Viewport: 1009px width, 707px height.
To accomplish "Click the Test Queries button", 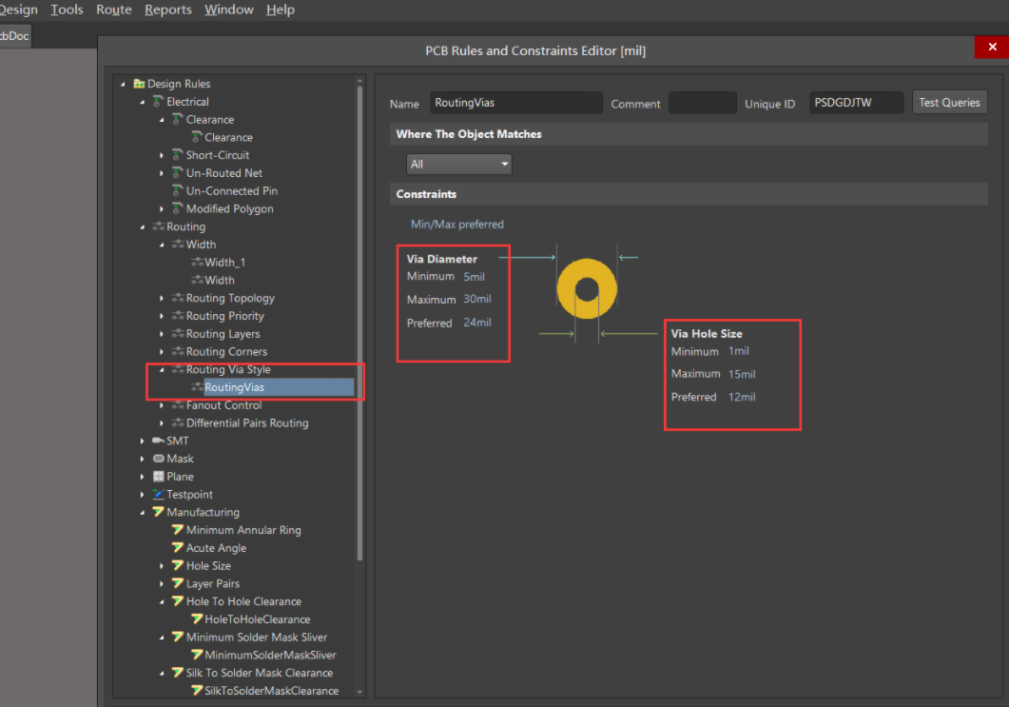I will coord(949,103).
